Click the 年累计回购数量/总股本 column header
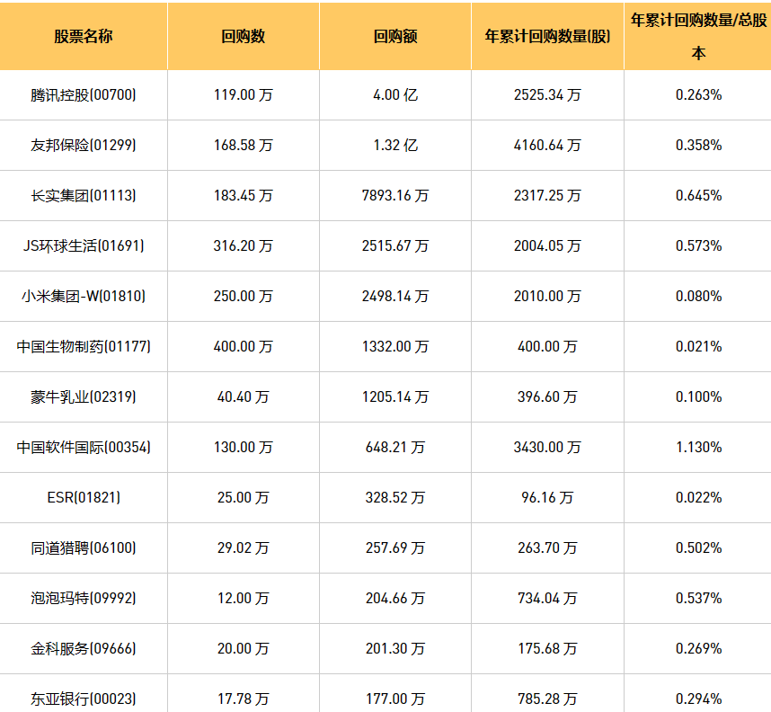The height and width of the screenshot is (712, 771). [x=698, y=36]
